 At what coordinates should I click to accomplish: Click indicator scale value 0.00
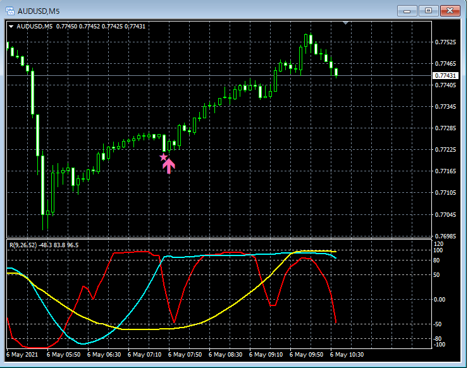click(439, 299)
